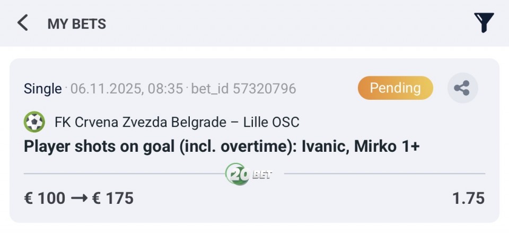509x233 pixels.
Task: Select the Single bet type label
Action: (42, 89)
